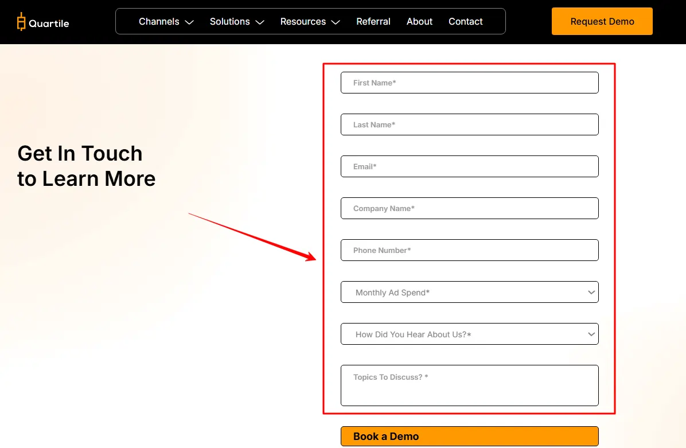
Task: Click the Phone Number input field
Action: (469, 250)
